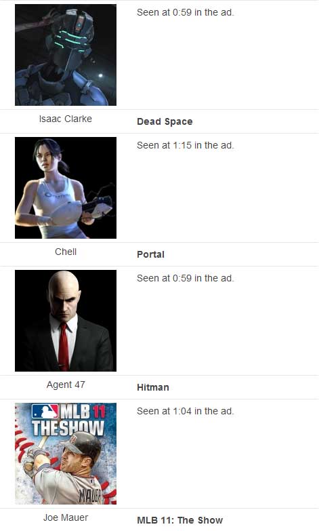Open the Chell character image
This screenshot has height=531, width=319.
click(x=66, y=188)
